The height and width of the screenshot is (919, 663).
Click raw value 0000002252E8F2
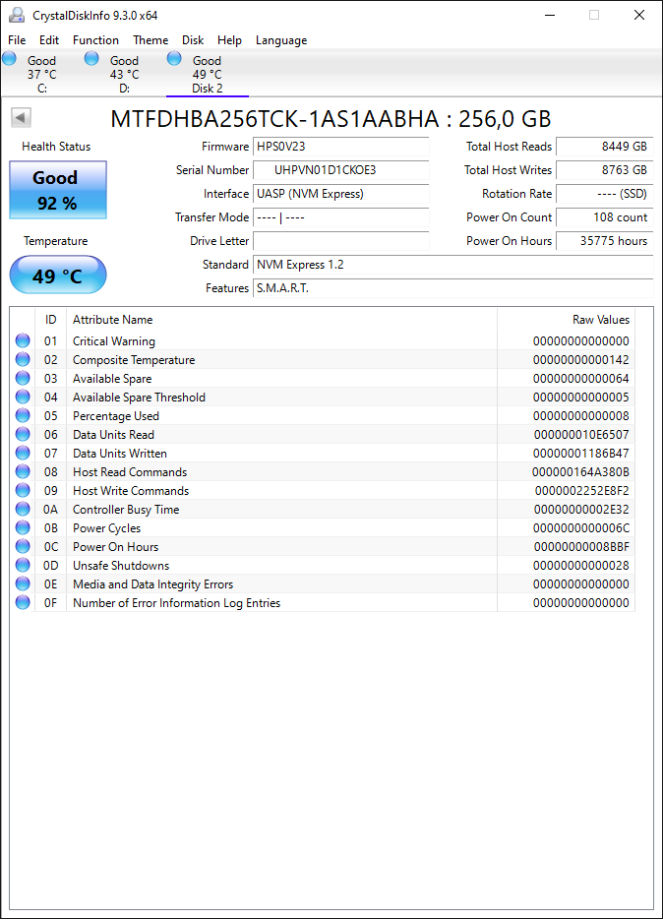pos(581,491)
